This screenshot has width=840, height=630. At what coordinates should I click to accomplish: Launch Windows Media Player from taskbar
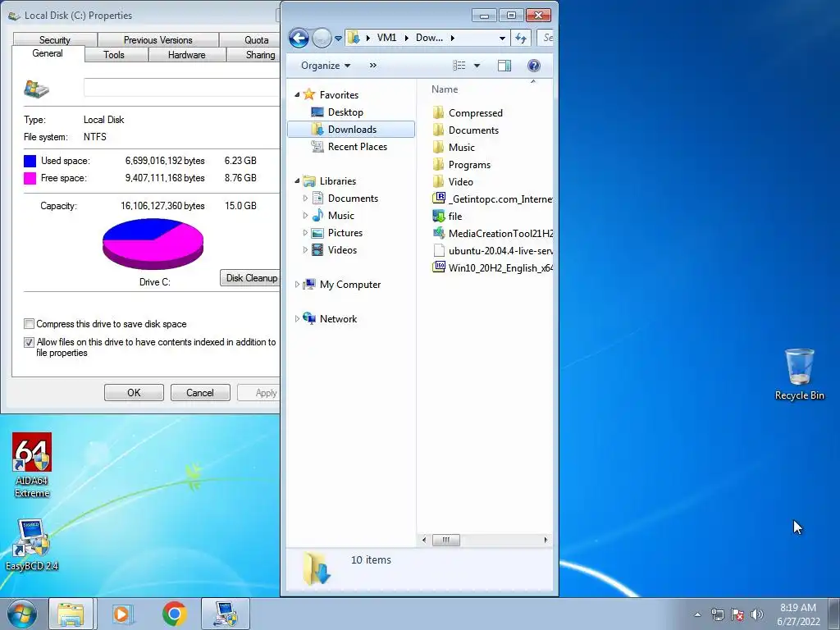(122, 614)
